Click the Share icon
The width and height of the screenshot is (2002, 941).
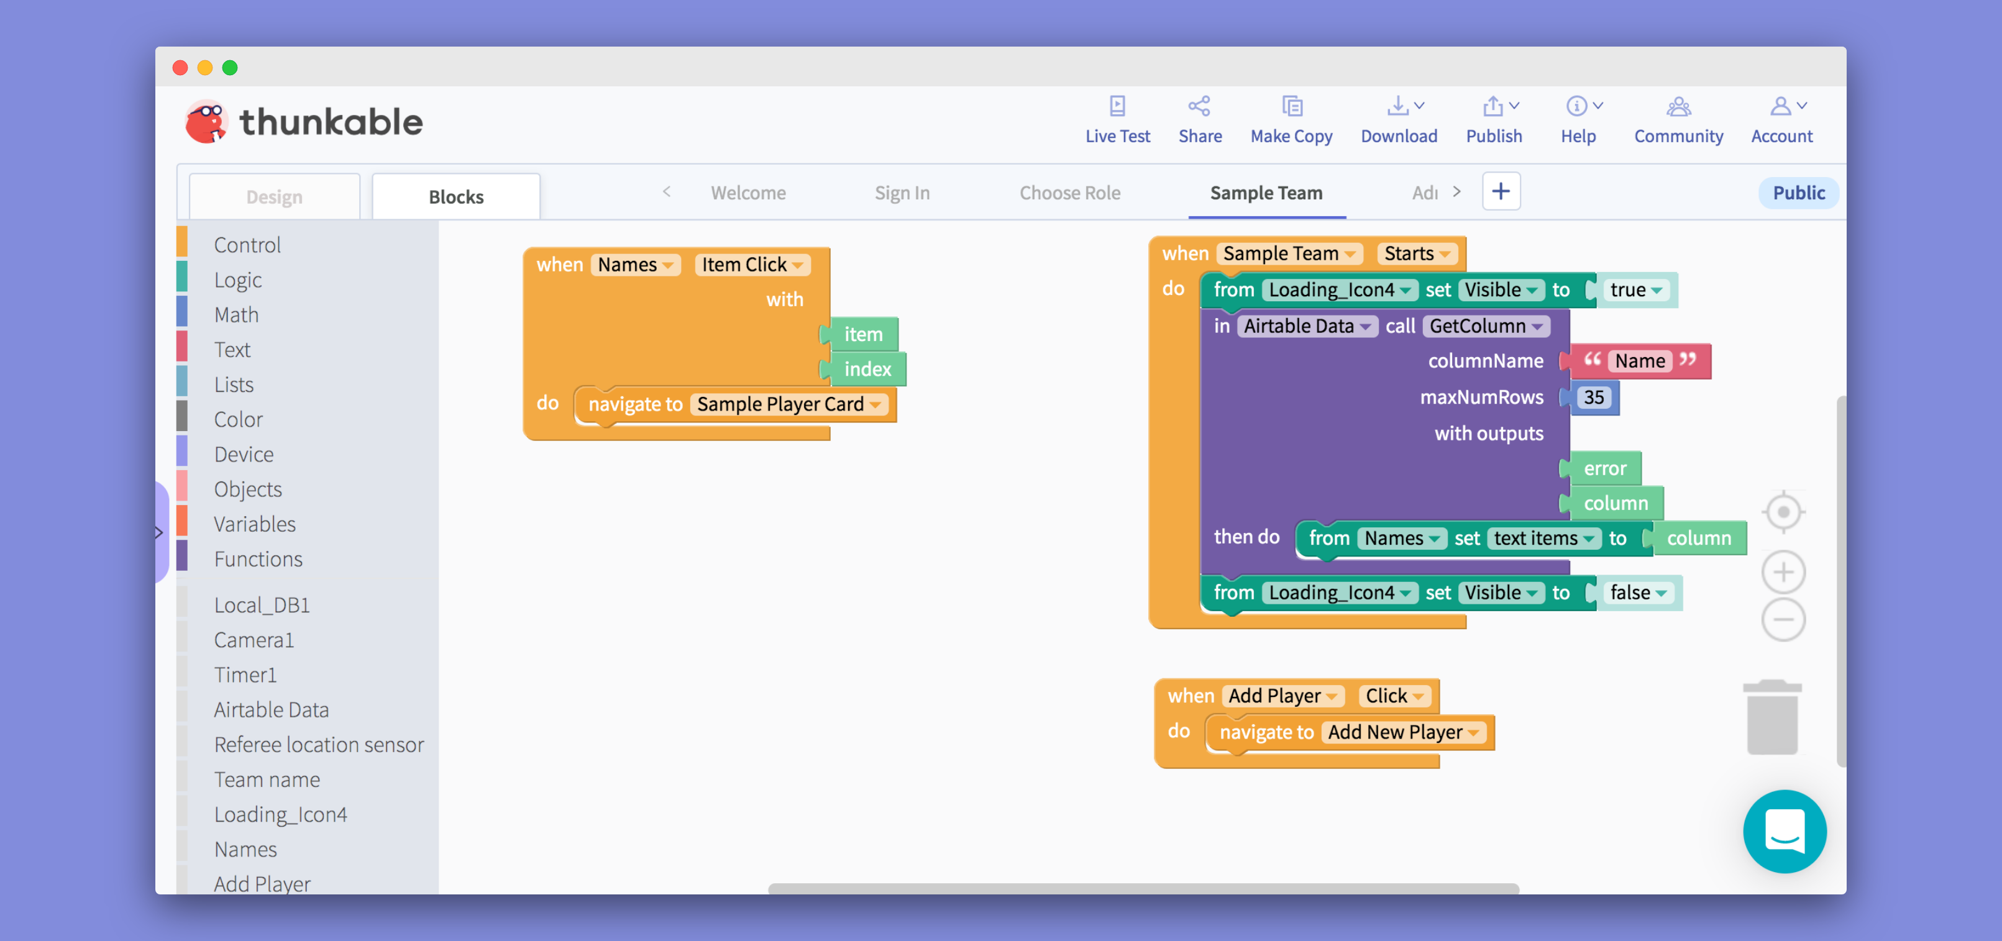(1199, 106)
